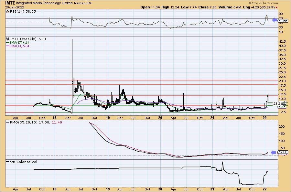Click the green EMA(17) legend line swatch
This screenshot has height=192, width=291.
(8, 42)
